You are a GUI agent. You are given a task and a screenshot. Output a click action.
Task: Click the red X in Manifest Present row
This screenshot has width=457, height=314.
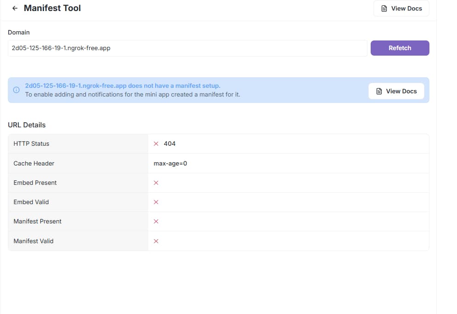[x=156, y=221]
